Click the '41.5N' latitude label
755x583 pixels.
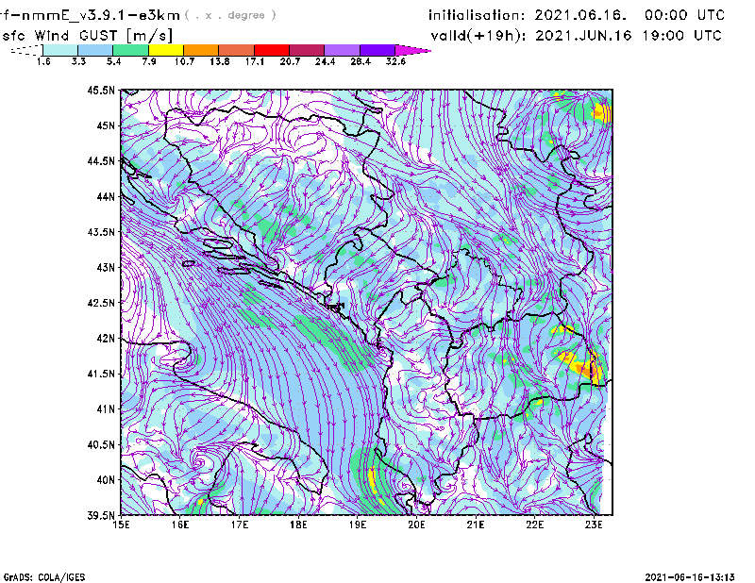click(x=101, y=374)
